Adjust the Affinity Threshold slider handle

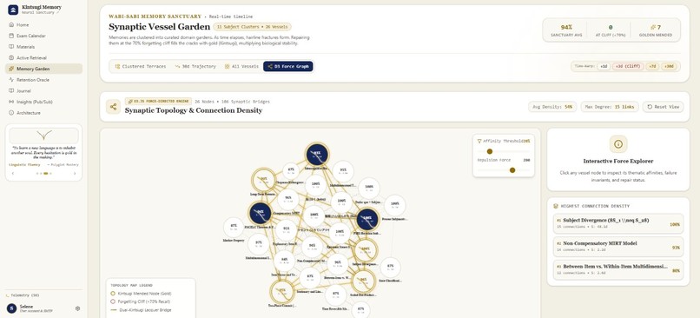pos(490,151)
